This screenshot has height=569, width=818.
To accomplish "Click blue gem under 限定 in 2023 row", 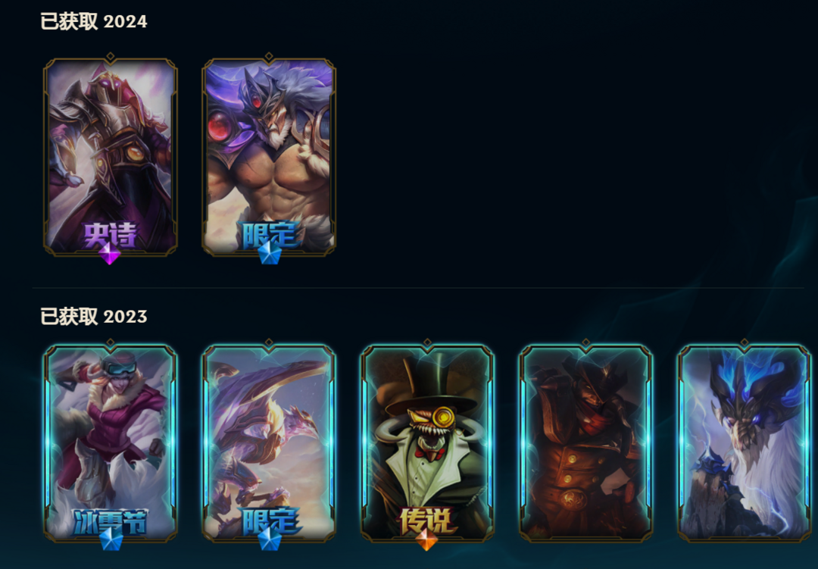I will coord(270,539).
